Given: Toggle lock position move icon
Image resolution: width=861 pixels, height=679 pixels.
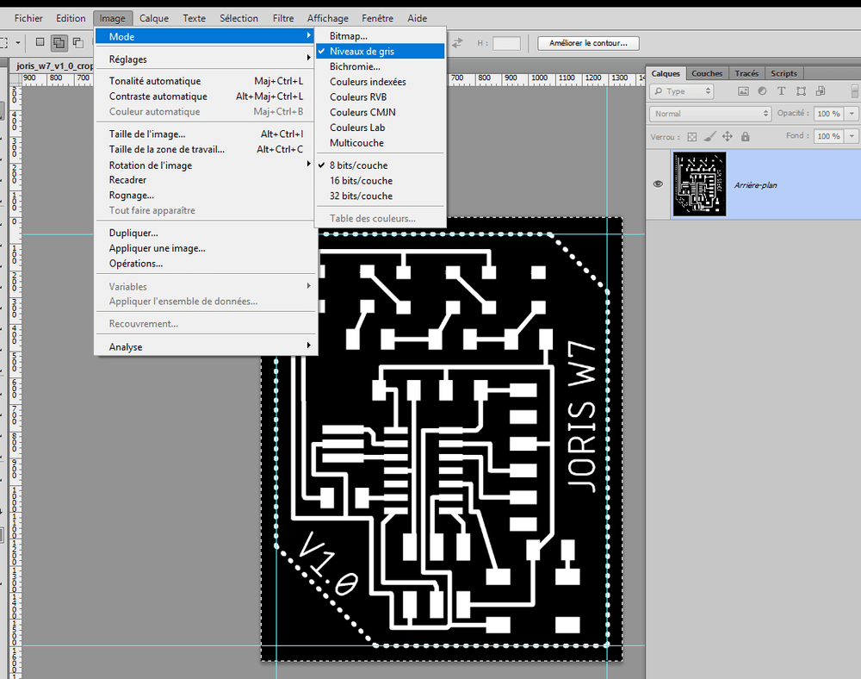Looking at the screenshot, I should coord(728,136).
